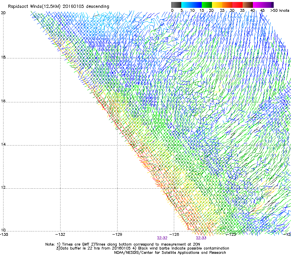Click the NOAA/NESDIS credit line
Image resolution: width=291 pixels, height=255 pixels.
pyautogui.click(x=170, y=253)
